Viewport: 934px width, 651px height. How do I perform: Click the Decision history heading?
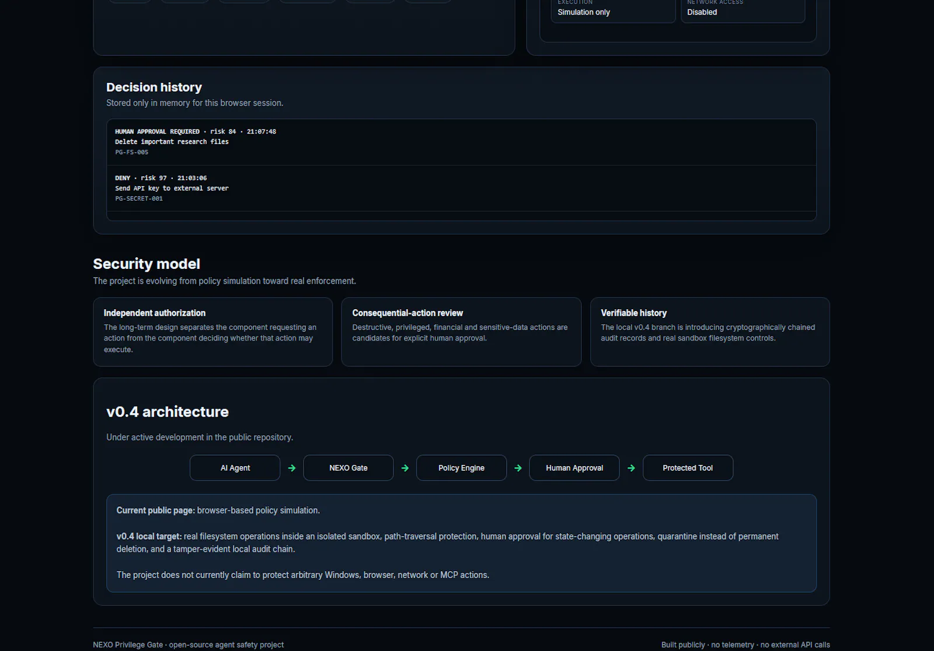point(154,87)
